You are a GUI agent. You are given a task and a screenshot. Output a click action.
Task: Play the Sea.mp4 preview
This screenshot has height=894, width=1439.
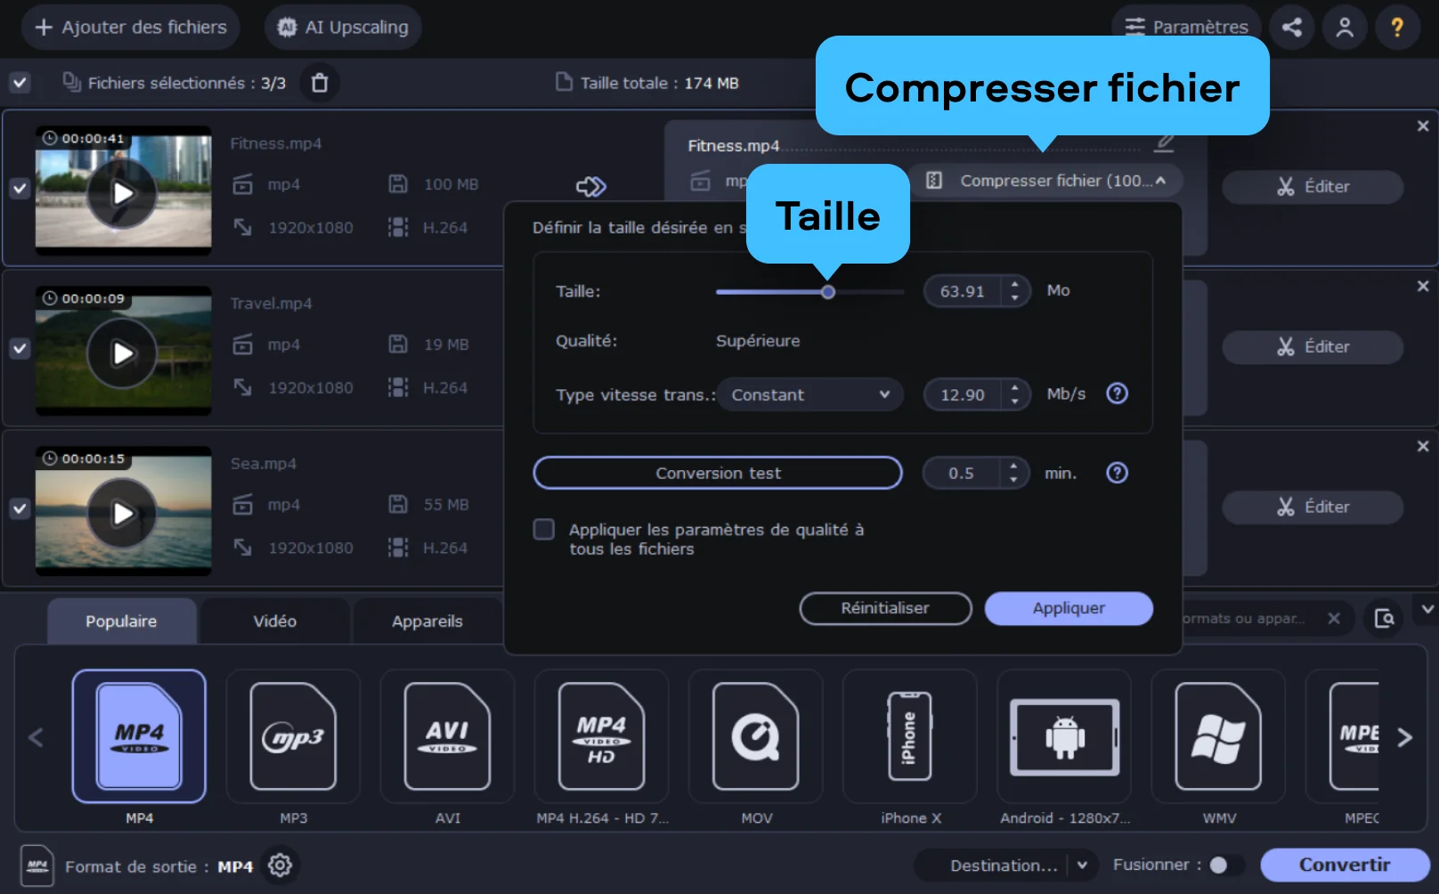coord(122,514)
